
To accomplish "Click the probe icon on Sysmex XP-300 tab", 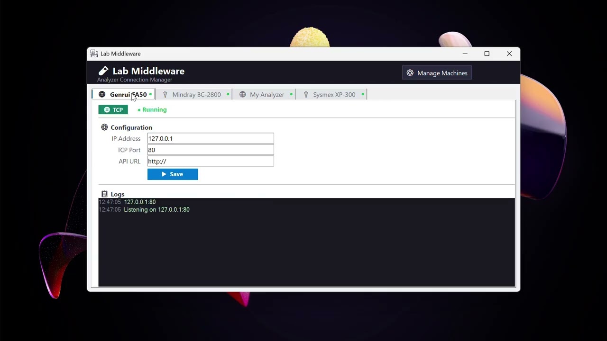I will point(306,95).
